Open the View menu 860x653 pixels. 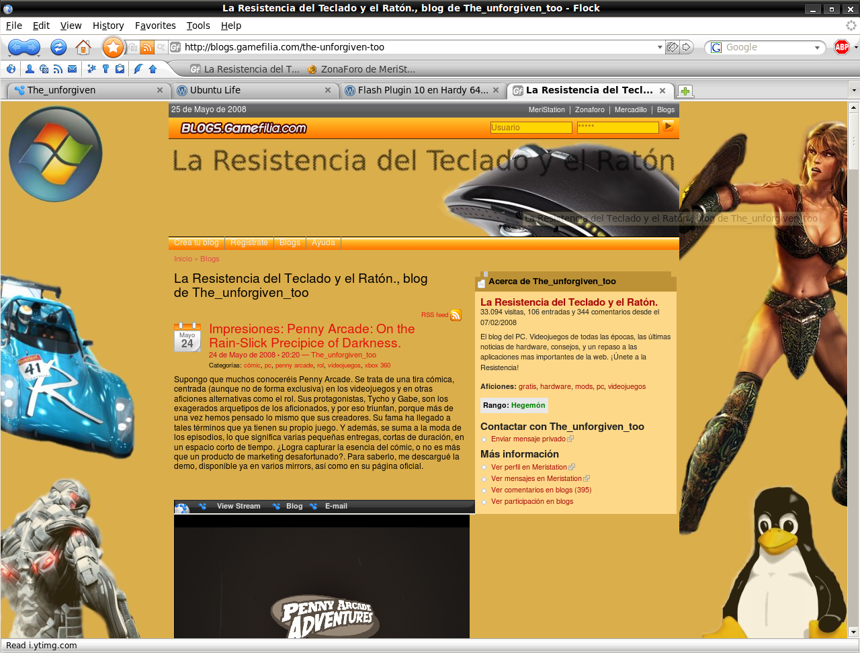click(71, 26)
